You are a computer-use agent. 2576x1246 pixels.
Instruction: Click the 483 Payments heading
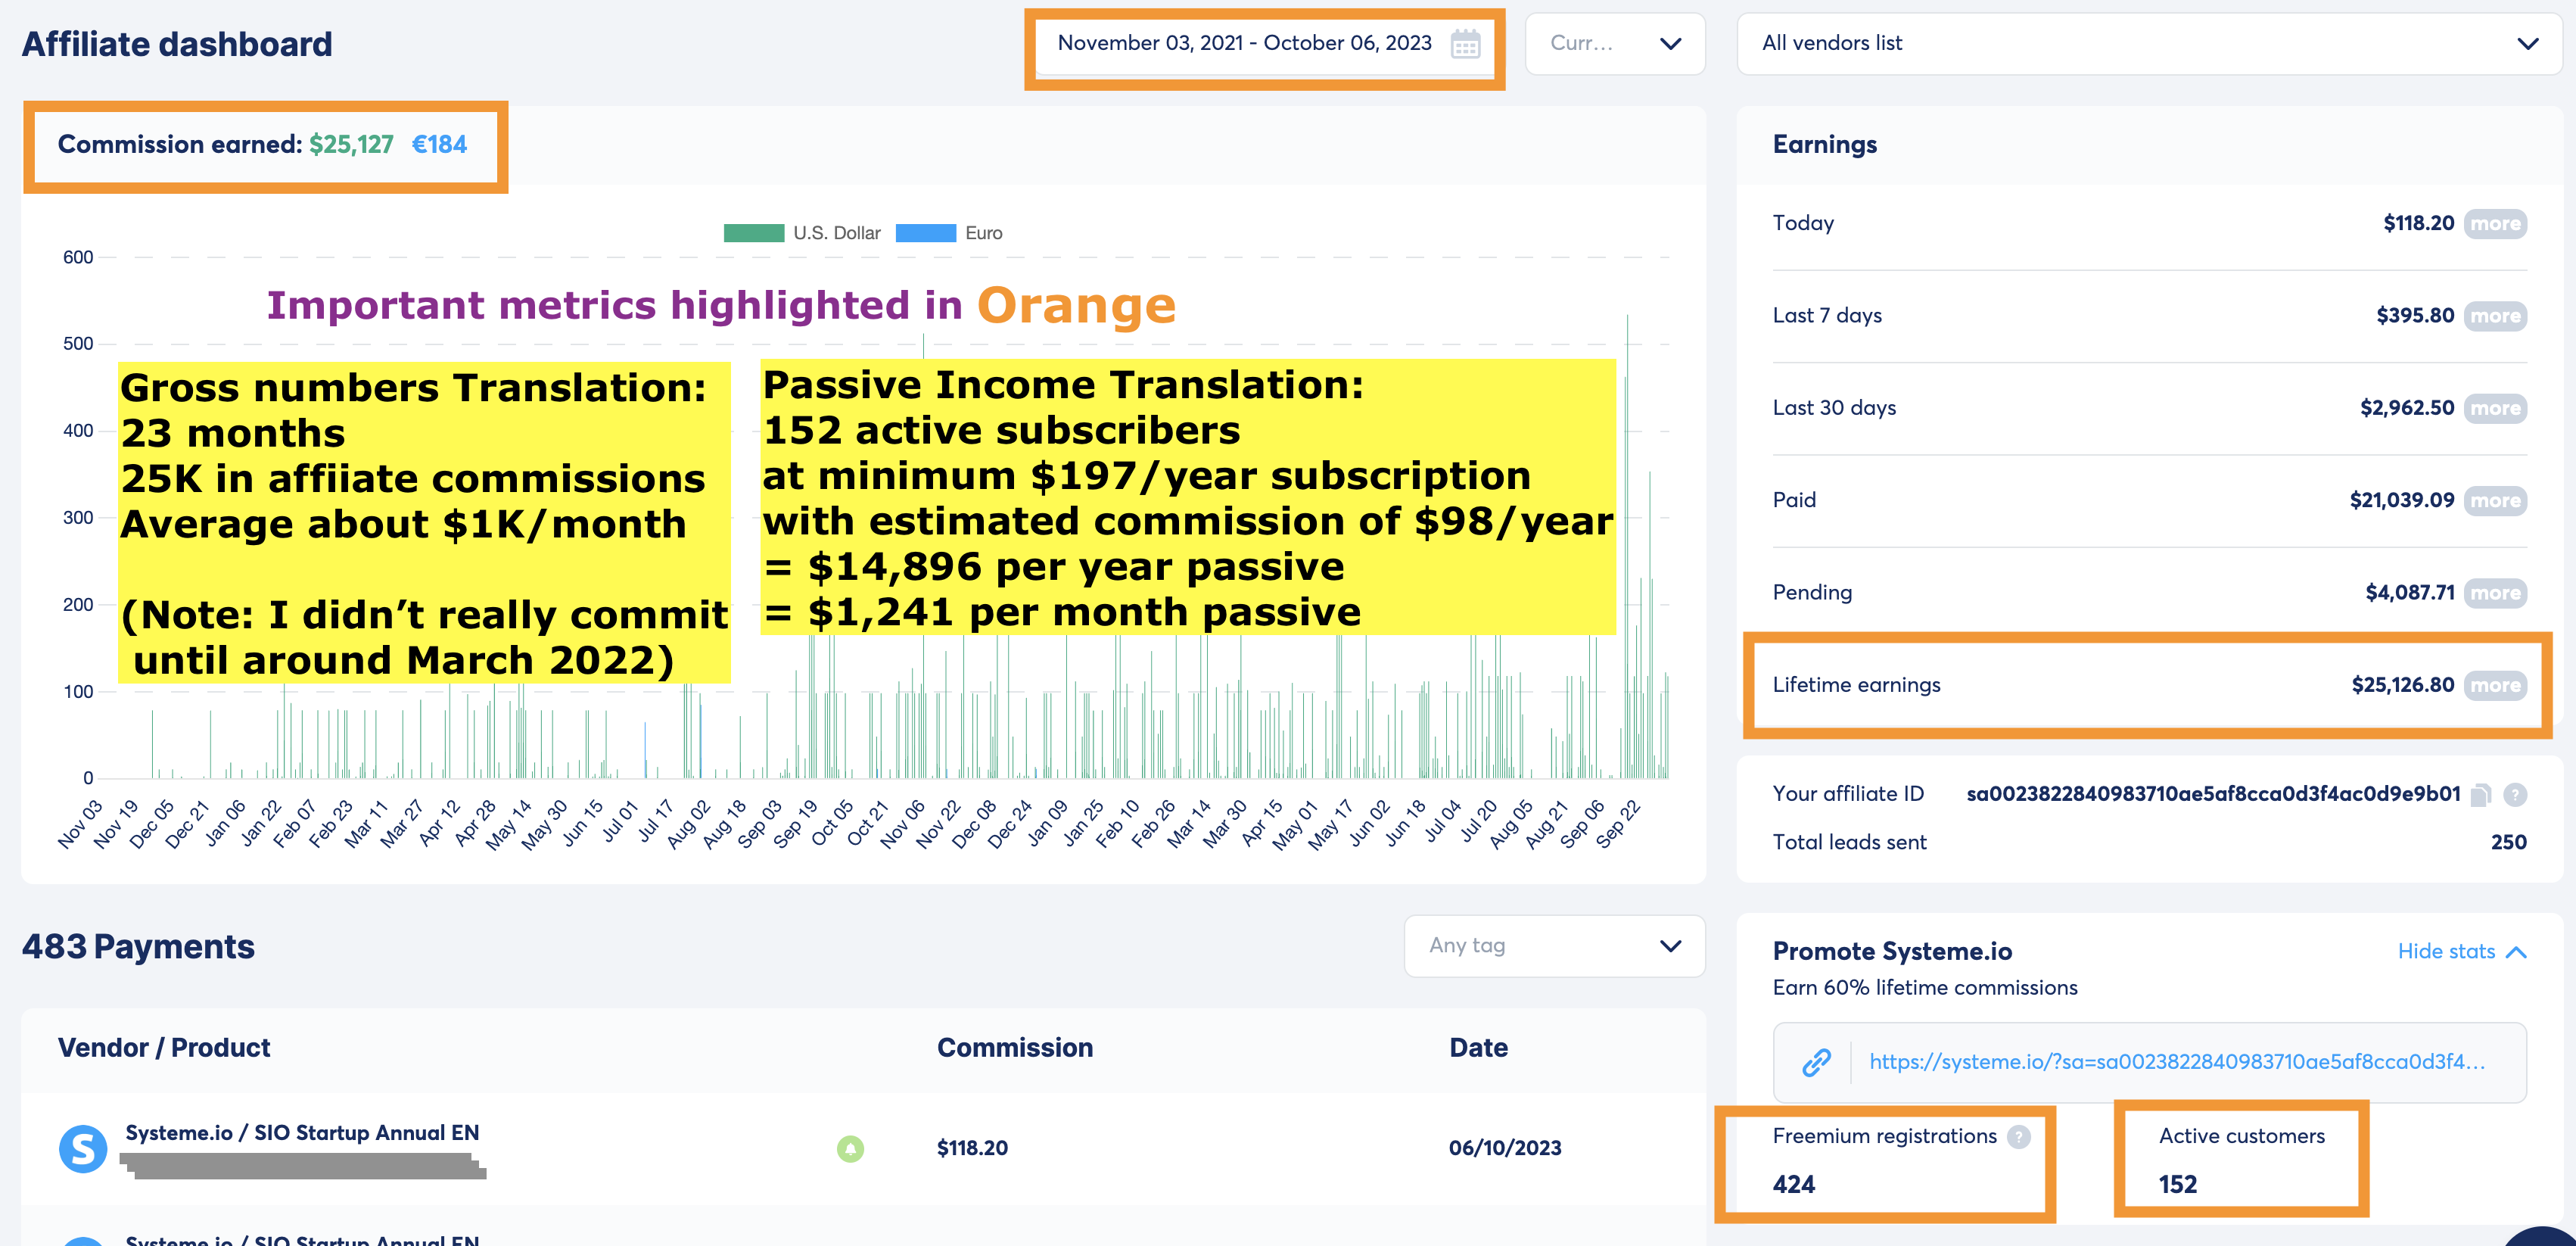(138, 947)
